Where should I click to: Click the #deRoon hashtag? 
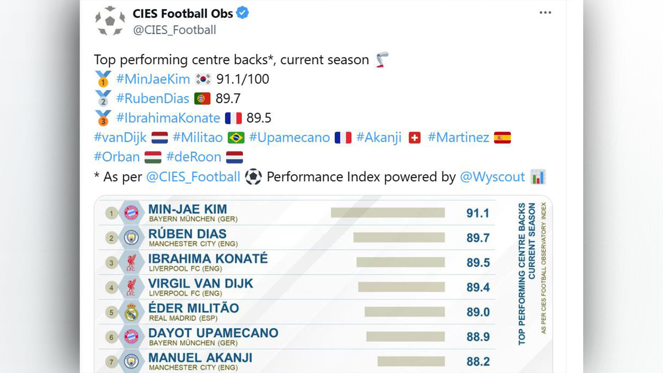[x=194, y=157]
